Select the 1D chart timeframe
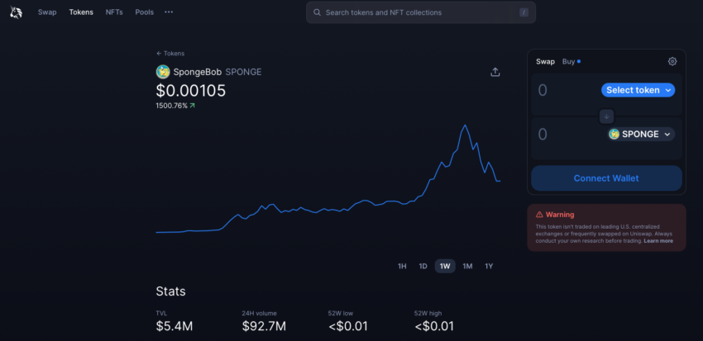The image size is (703, 341). 423,266
